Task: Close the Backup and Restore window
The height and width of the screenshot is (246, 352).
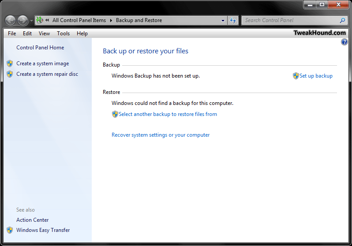Action: [338, 4]
